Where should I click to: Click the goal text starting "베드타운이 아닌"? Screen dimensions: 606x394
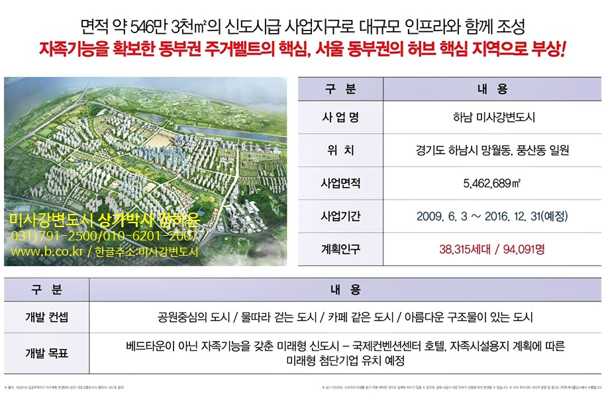pos(345,353)
